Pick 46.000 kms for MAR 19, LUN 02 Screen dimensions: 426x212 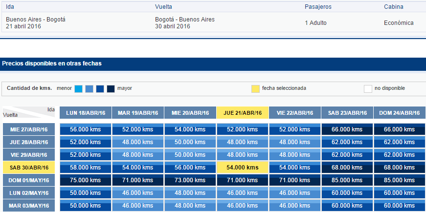tap(138, 193)
